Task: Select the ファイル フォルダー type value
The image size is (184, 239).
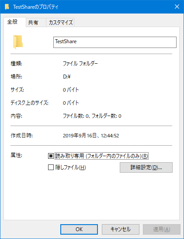Action: pyautogui.click(x=80, y=63)
